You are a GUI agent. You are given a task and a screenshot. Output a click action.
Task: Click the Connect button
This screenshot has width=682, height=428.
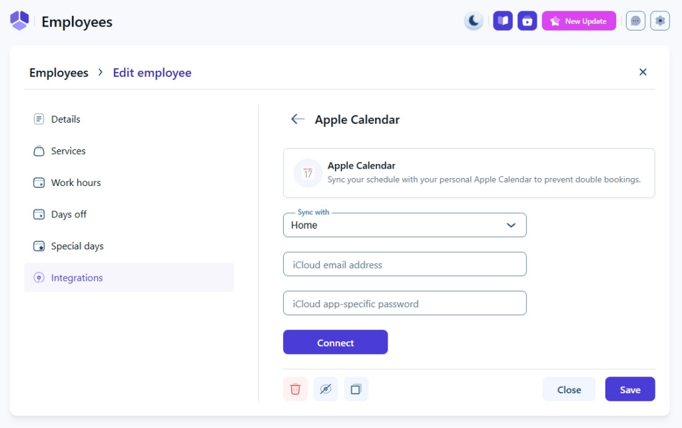335,343
